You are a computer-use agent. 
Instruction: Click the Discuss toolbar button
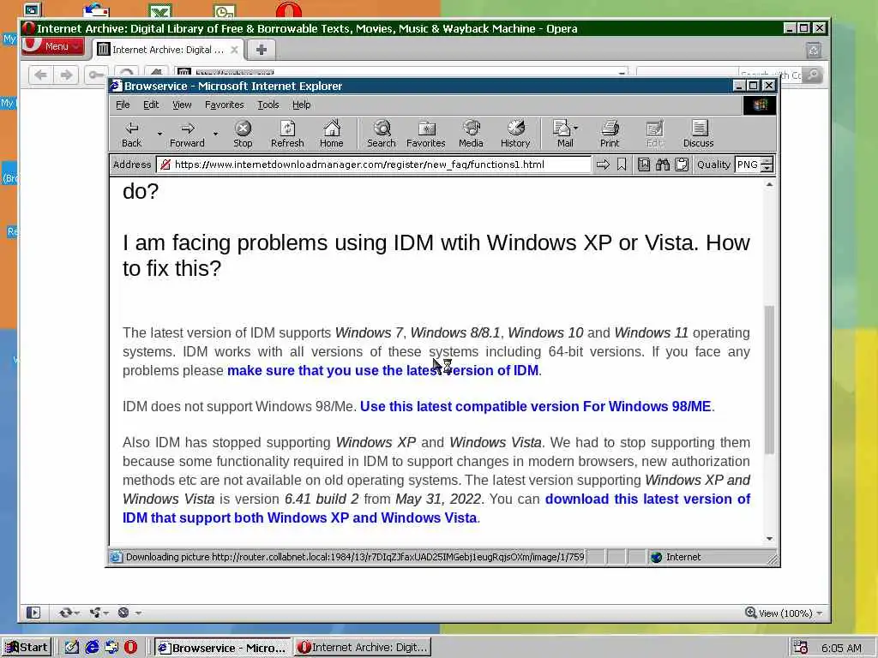click(698, 135)
